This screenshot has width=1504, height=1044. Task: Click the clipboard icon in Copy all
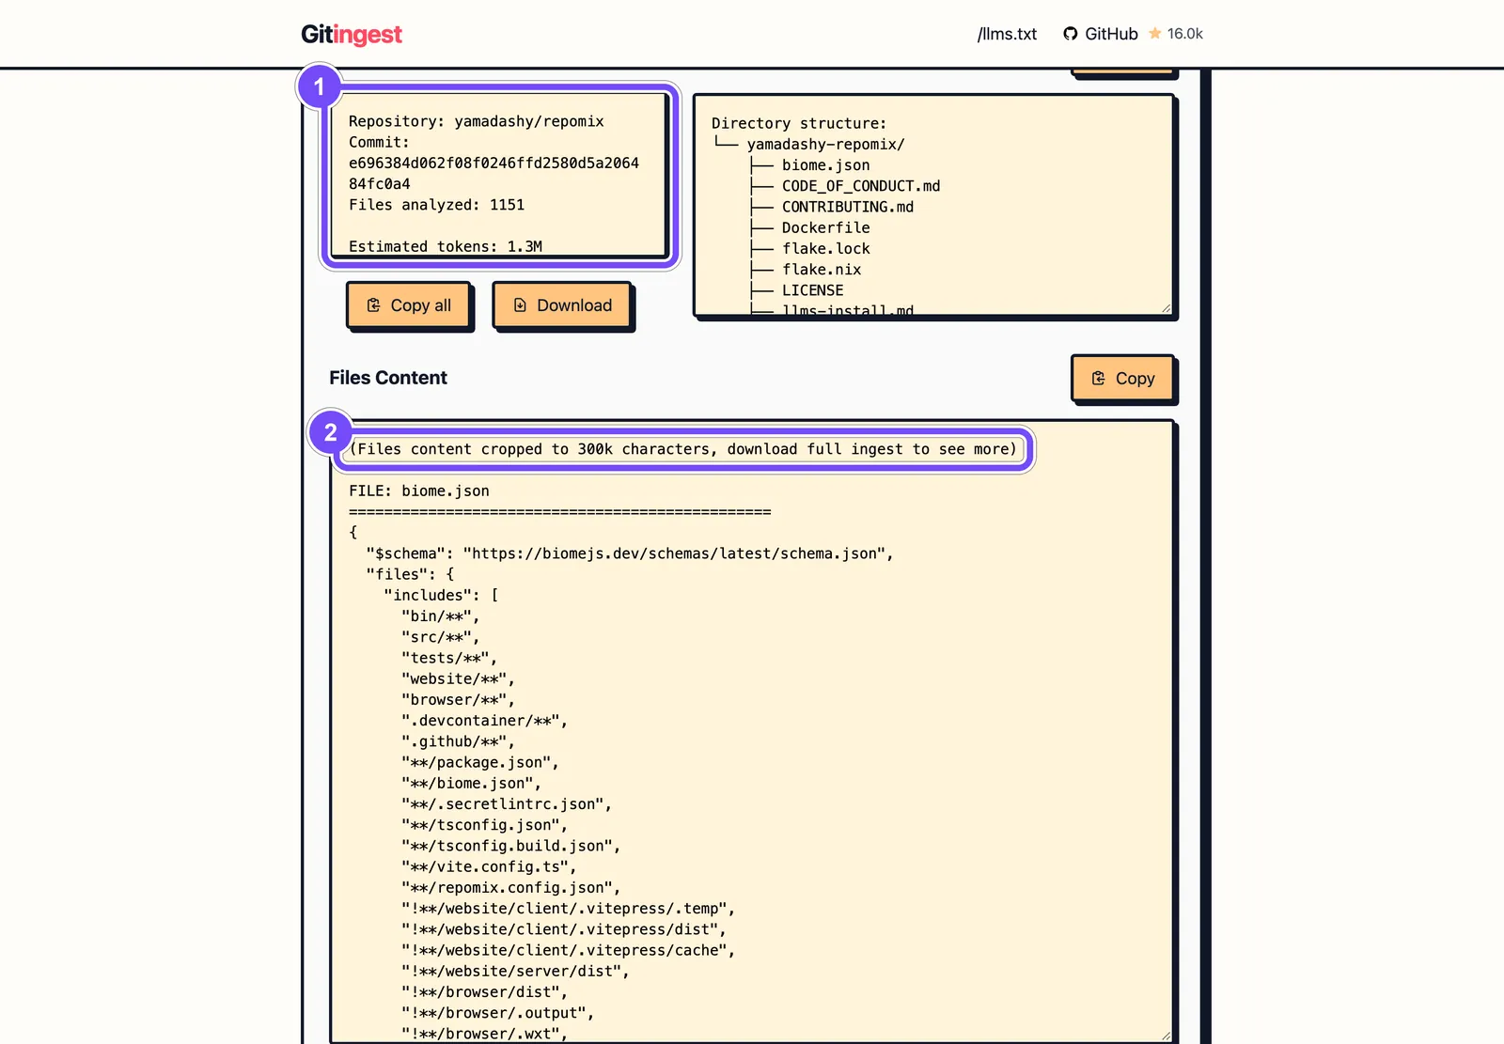[374, 305]
